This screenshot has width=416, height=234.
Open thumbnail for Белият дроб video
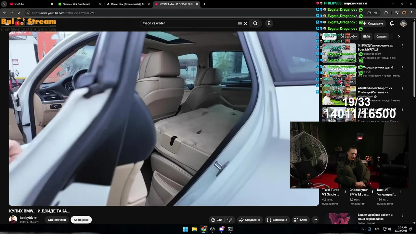[x=339, y=218]
